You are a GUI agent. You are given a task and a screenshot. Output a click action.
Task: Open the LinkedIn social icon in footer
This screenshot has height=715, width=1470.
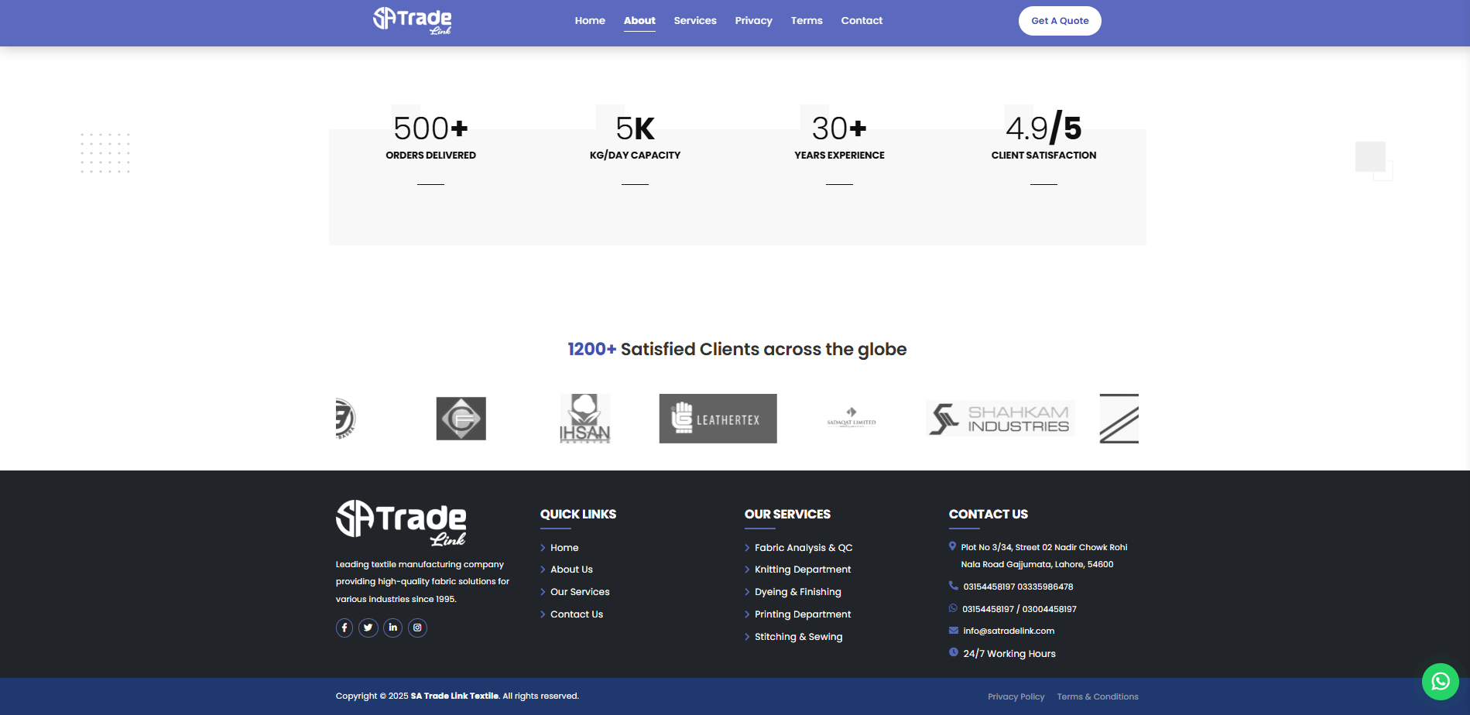pyautogui.click(x=393, y=628)
